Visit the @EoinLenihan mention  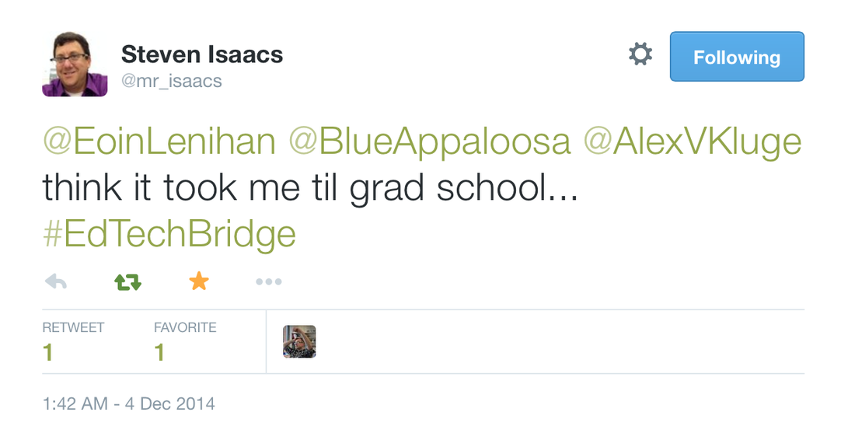coord(159,142)
